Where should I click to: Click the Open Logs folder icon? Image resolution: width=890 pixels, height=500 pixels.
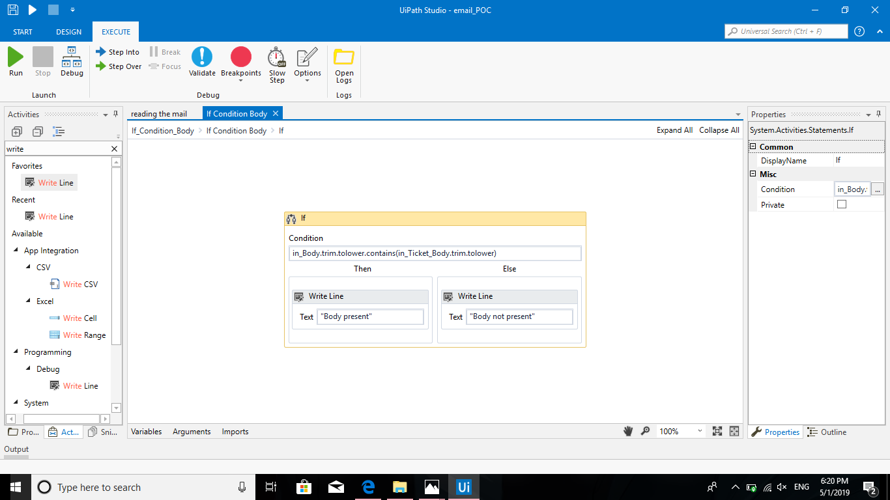[x=344, y=57]
